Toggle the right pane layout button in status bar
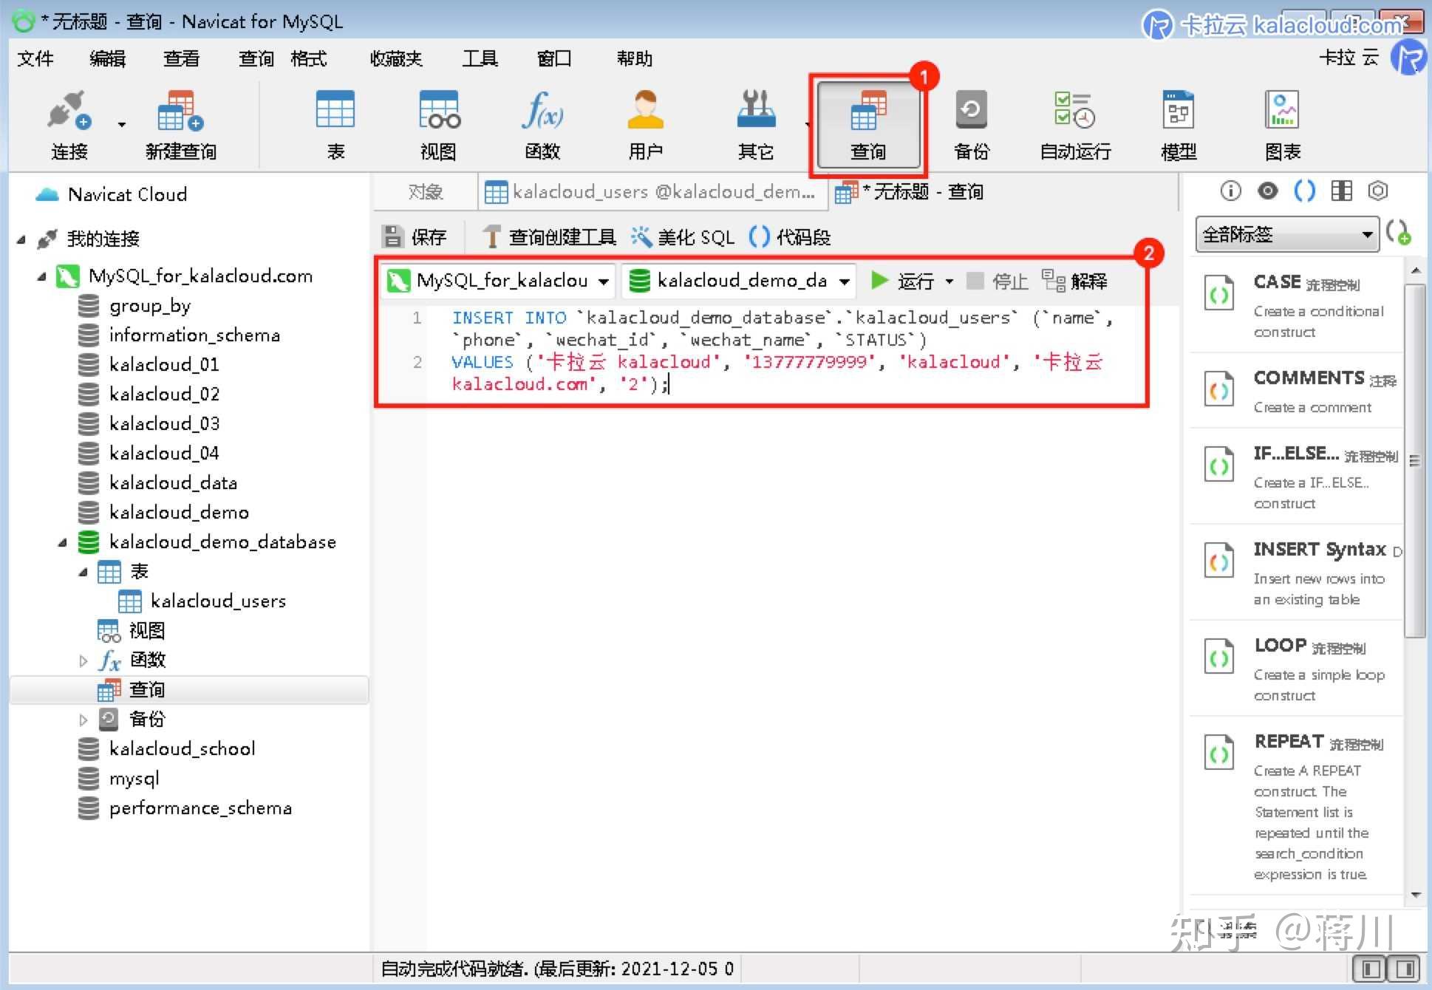This screenshot has height=990, width=1432. [x=1403, y=969]
